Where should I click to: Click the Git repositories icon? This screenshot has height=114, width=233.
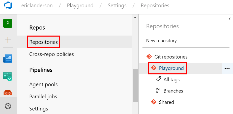(149, 57)
